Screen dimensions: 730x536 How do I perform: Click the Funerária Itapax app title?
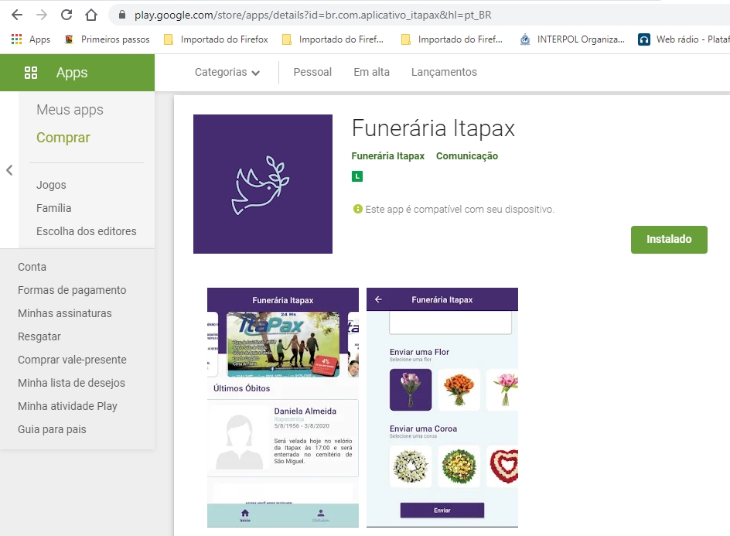433,128
